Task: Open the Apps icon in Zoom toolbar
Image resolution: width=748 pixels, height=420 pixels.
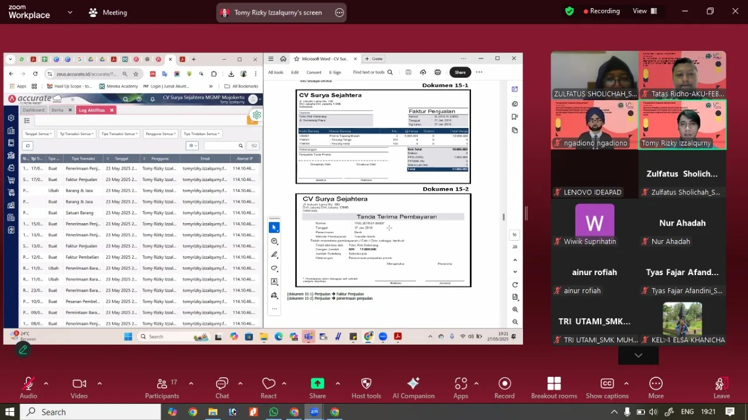Action: coord(460,387)
